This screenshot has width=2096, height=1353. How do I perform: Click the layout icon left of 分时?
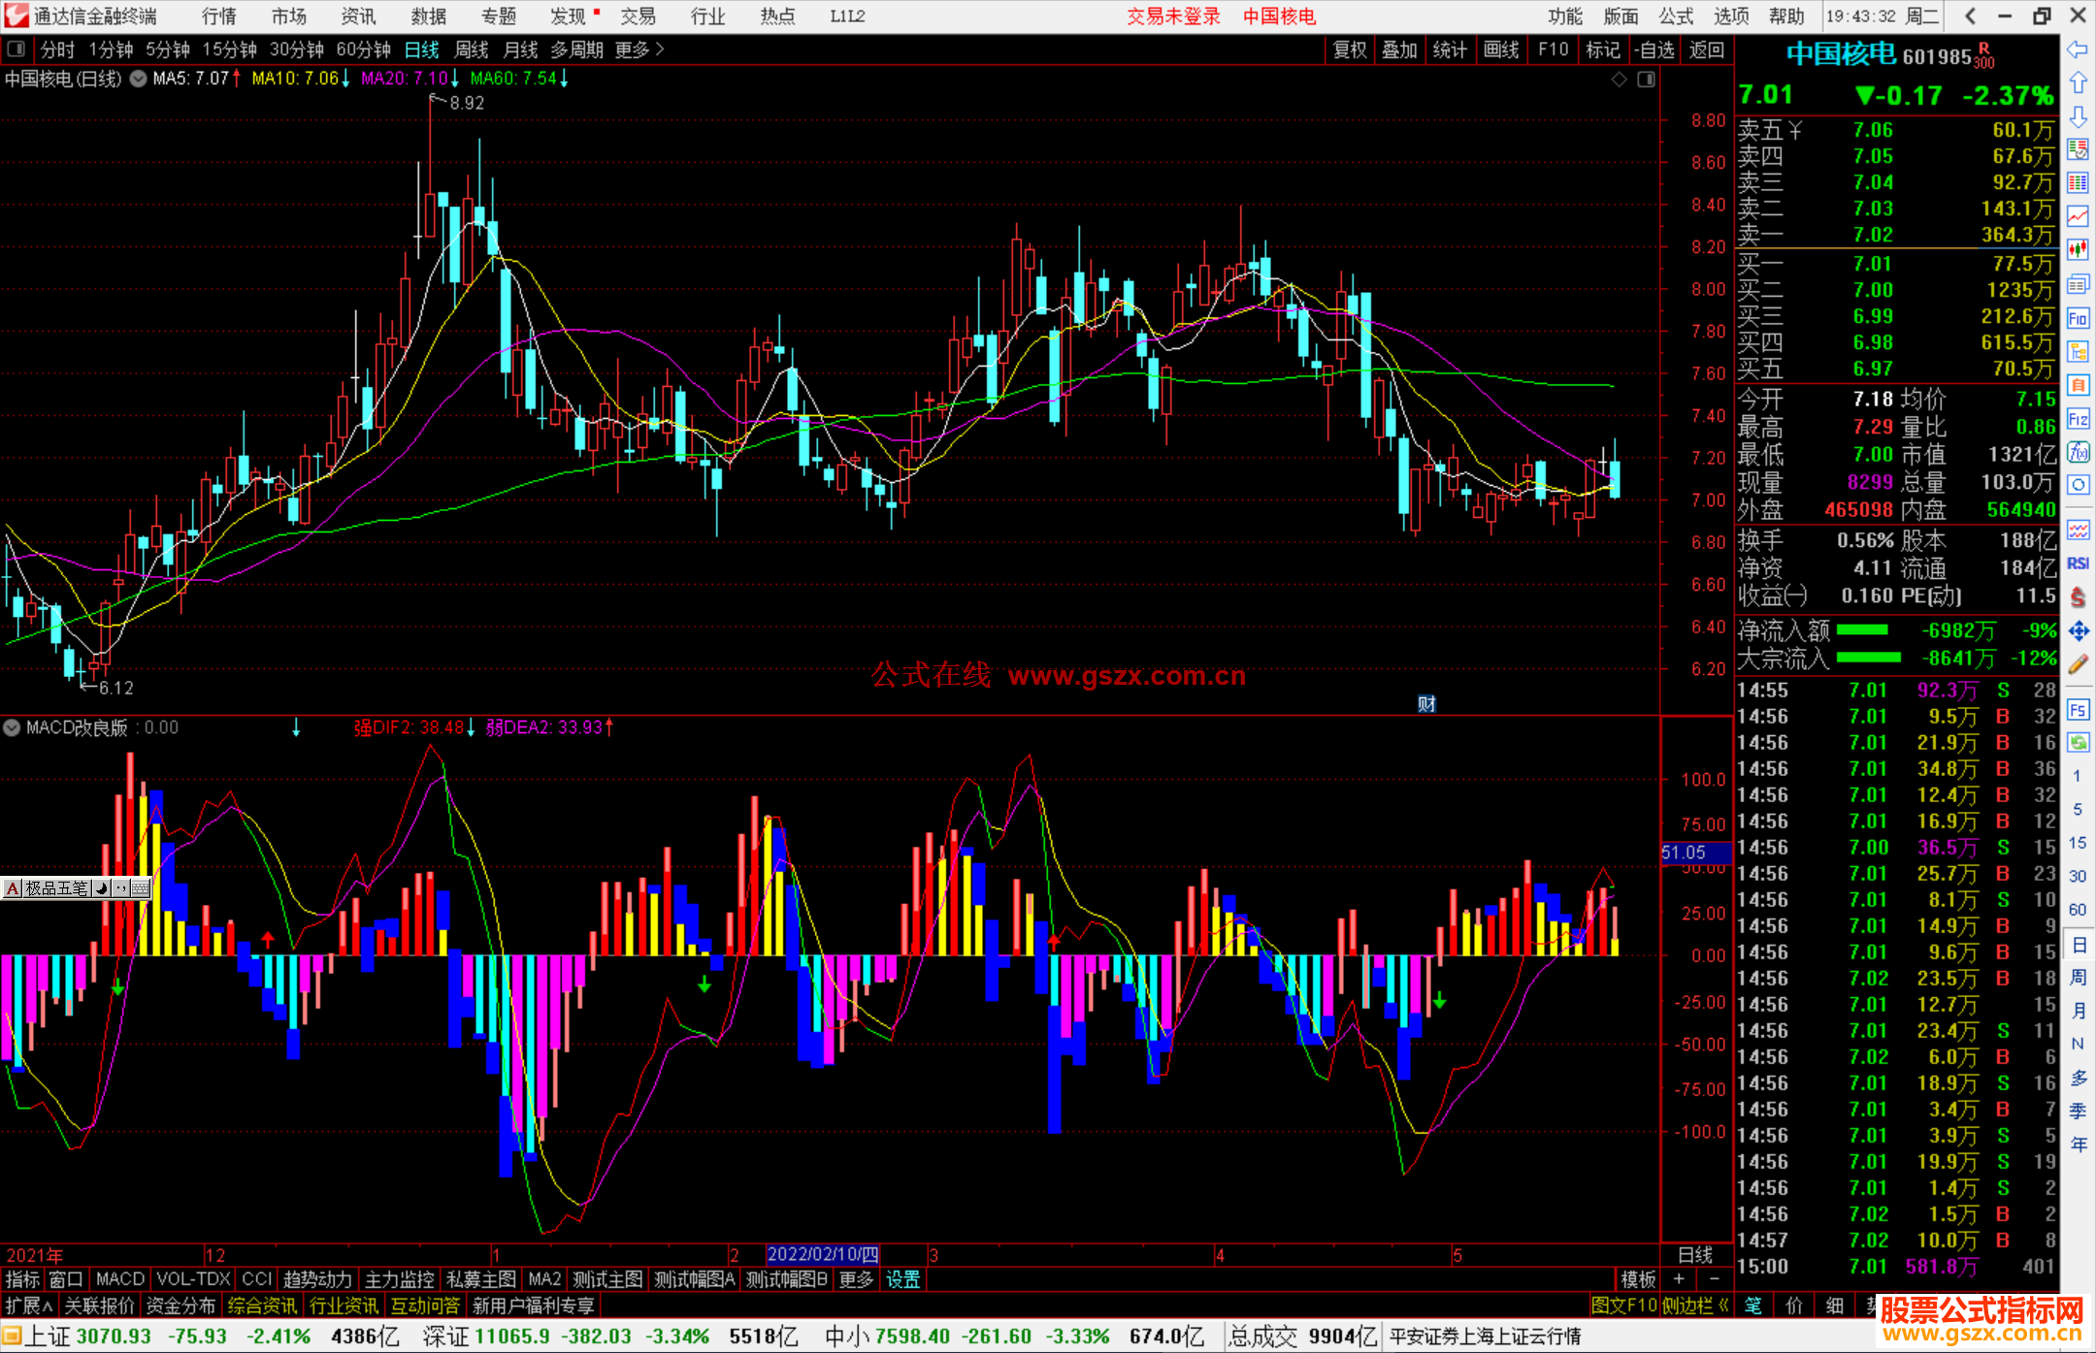pos(16,49)
